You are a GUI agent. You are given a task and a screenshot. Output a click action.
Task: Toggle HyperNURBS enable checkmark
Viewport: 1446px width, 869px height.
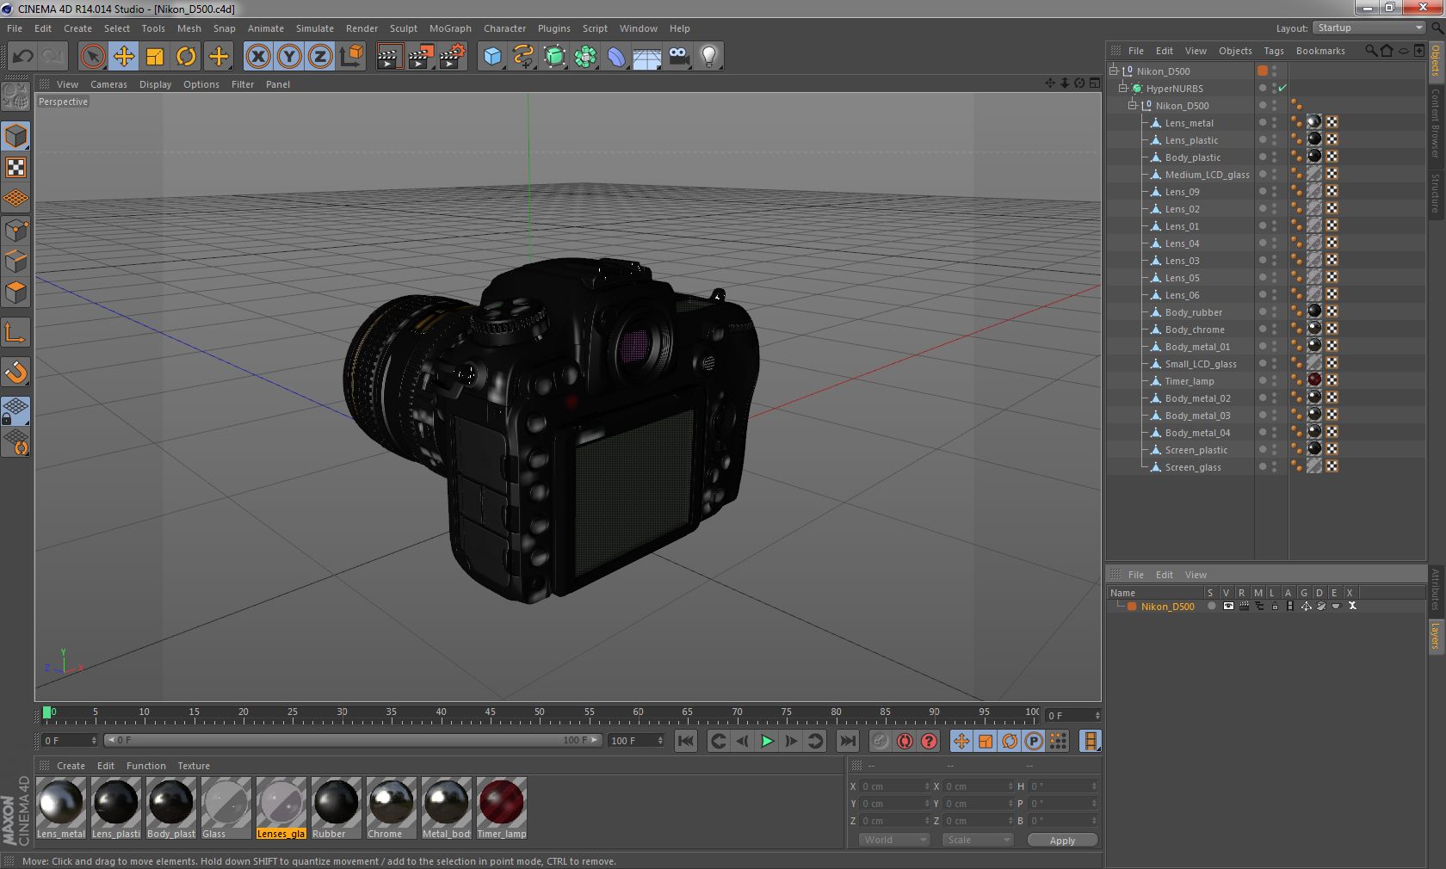click(1282, 88)
